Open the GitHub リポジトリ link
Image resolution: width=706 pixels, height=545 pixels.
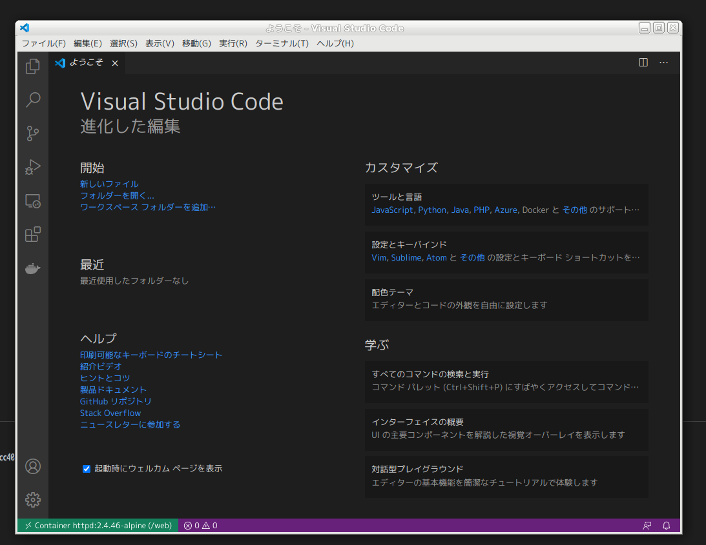coord(116,401)
